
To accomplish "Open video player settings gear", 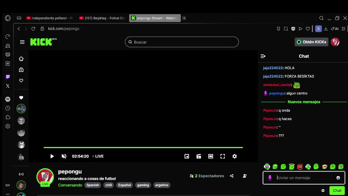I will [235, 156].
